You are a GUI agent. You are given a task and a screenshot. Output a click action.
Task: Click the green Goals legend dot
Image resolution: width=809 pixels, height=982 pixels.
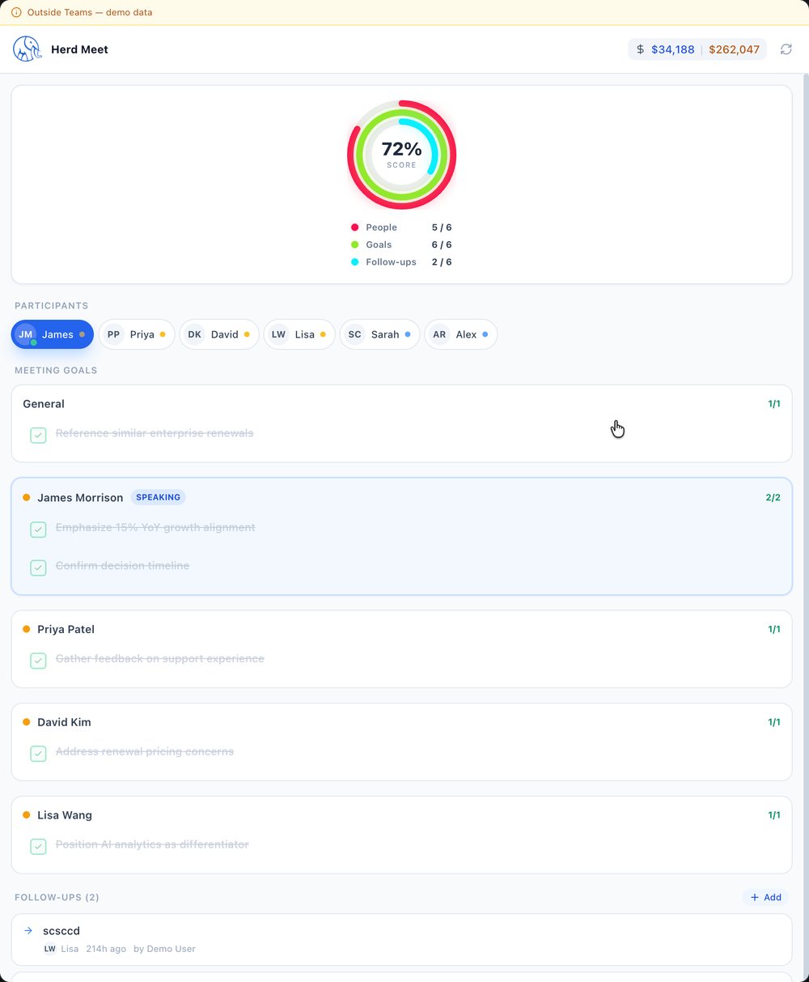pos(354,244)
